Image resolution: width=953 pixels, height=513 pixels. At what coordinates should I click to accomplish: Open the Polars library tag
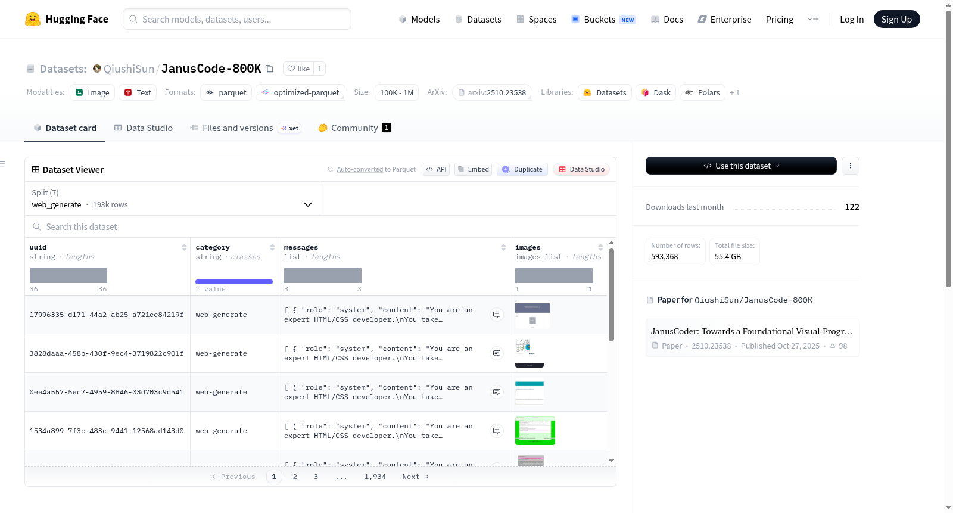[702, 92]
